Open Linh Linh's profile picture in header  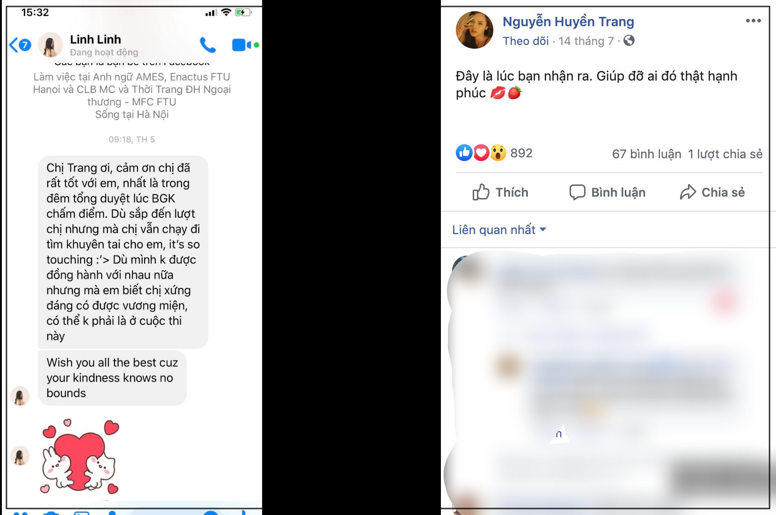click(51, 45)
